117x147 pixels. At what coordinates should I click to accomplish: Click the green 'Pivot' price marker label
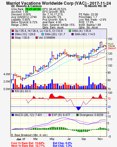point(111,44)
